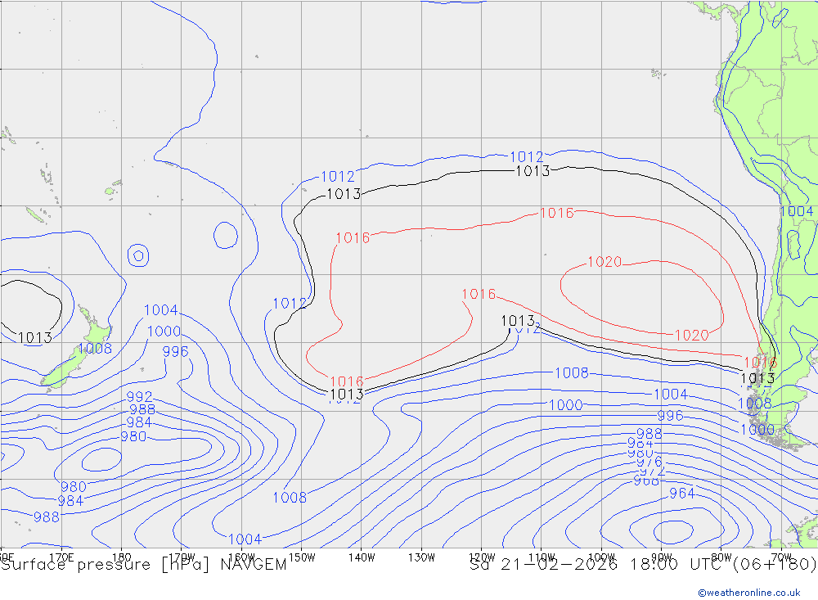Click the 170E longitude axis label
Image resolution: width=818 pixels, height=600 pixels.
61,557
